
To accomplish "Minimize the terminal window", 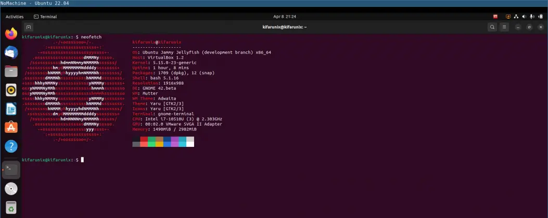I will pyautogui.click(x=518, y=27).
